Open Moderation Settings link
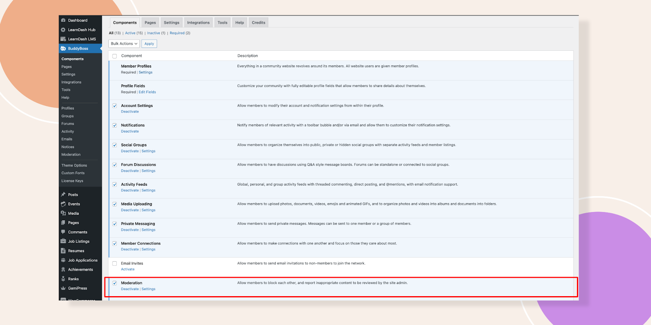 (x=149, y=289)
